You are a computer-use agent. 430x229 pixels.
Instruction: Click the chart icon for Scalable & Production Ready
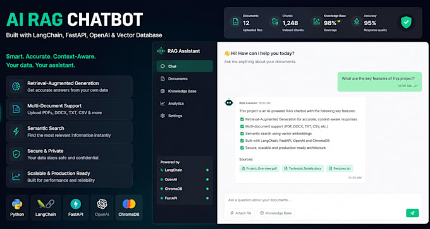tap(16, 177)
